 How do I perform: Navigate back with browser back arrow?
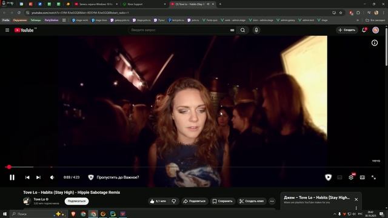tap(4, 13)
